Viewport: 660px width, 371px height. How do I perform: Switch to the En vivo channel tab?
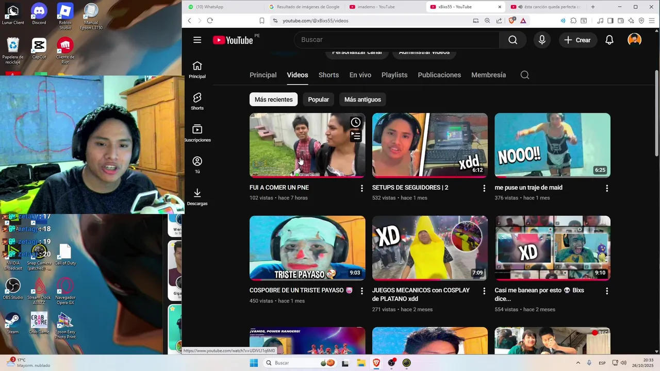[360, 75]
